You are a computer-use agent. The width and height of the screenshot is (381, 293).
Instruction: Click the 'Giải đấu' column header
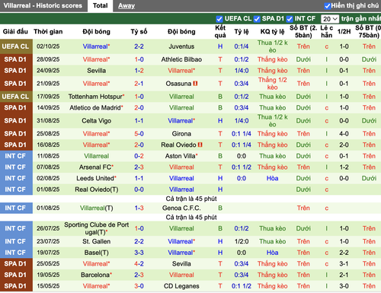tap(15, 32)
